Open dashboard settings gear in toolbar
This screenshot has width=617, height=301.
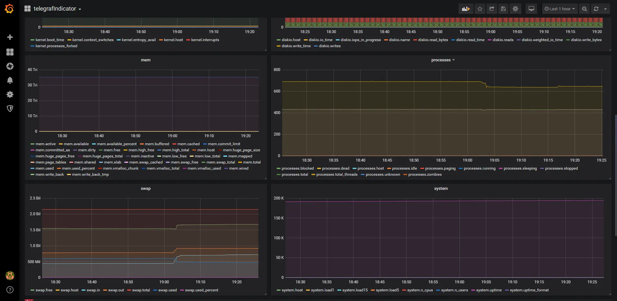tap(515, 9)
